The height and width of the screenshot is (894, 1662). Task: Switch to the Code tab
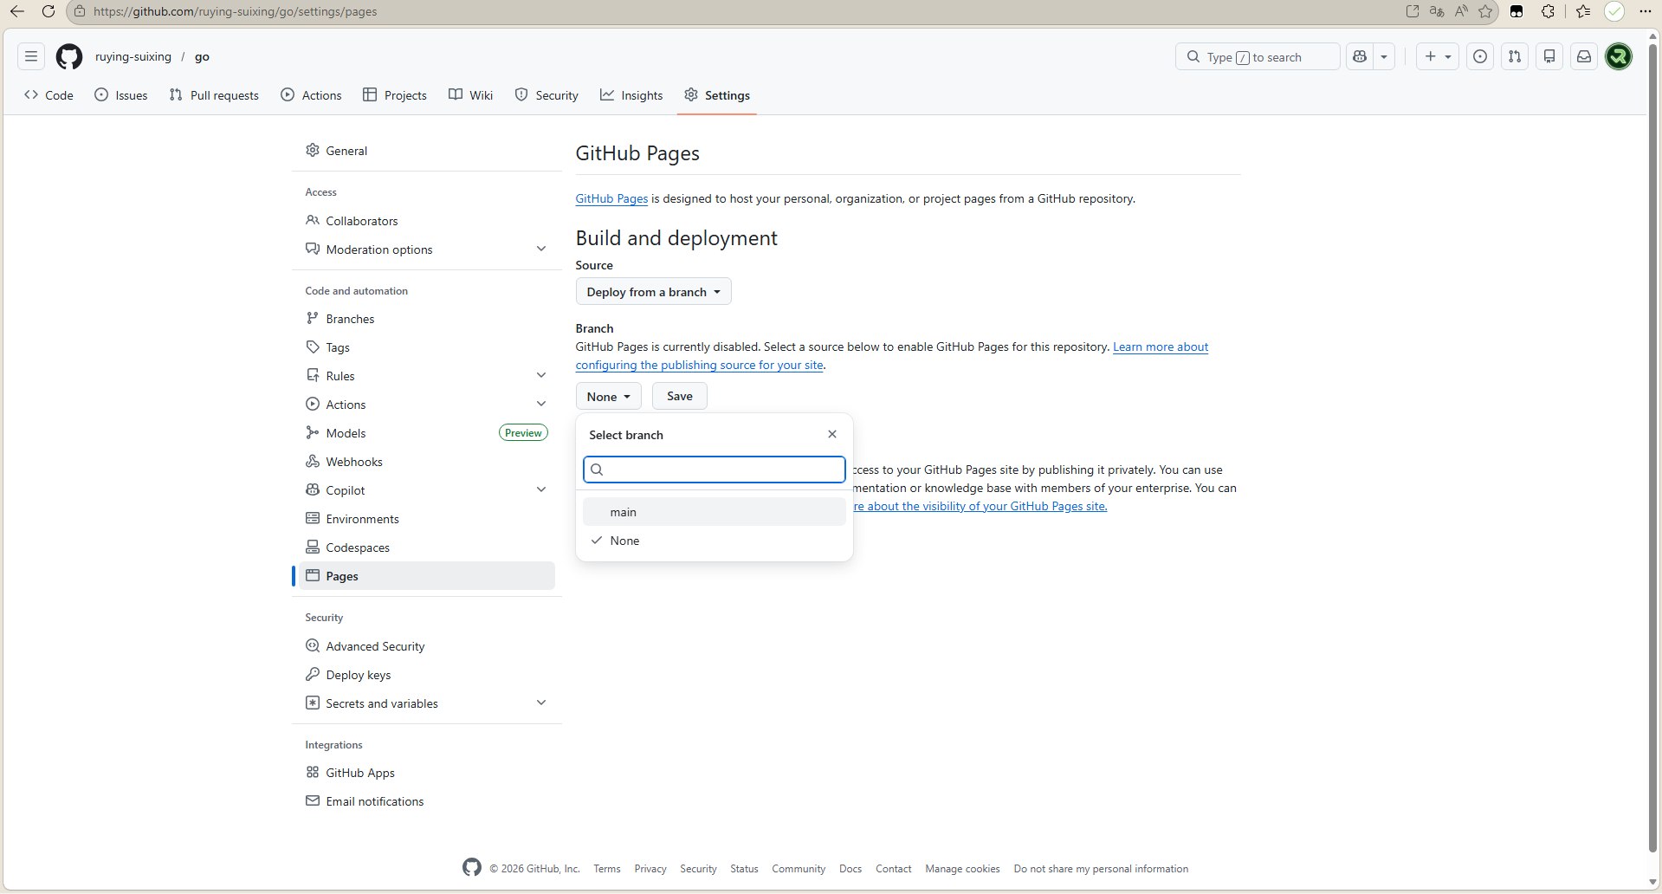tap(49, 95)
